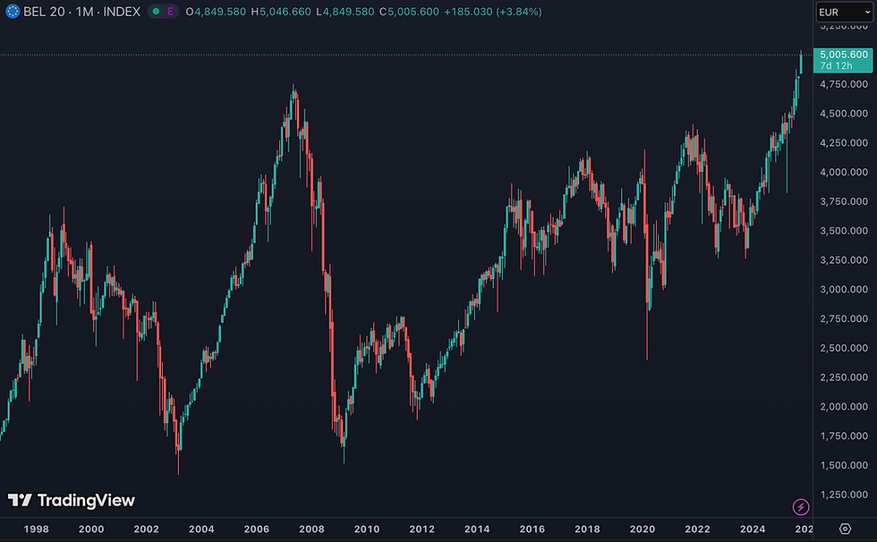Screen dimensions: 877x542
Task: Click the +185.030 (+3.84%) change value
Action: tap(493, 12)
